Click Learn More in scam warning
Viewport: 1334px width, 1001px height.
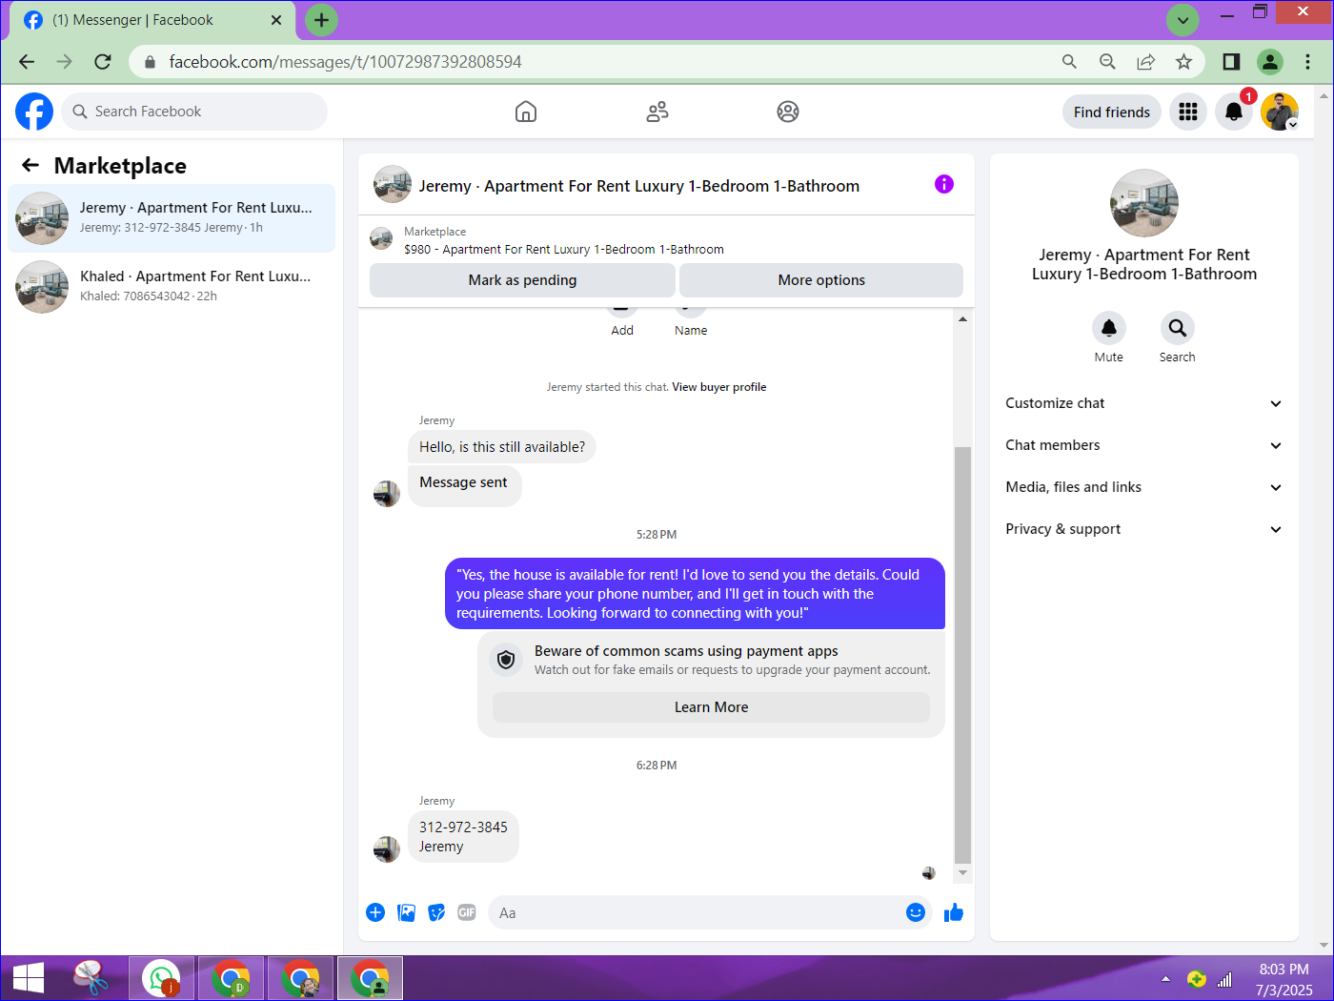pyautogui.click(x=711, y=707)
